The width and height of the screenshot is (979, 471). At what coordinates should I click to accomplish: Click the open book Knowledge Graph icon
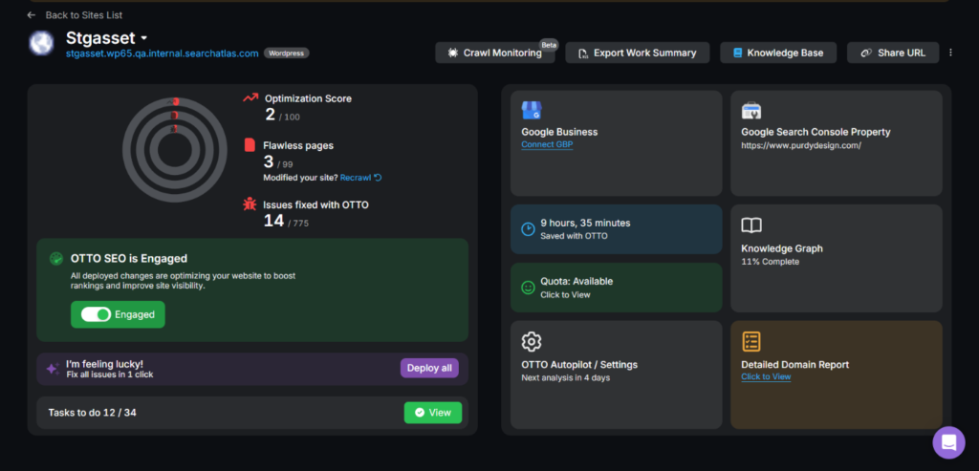751,225
